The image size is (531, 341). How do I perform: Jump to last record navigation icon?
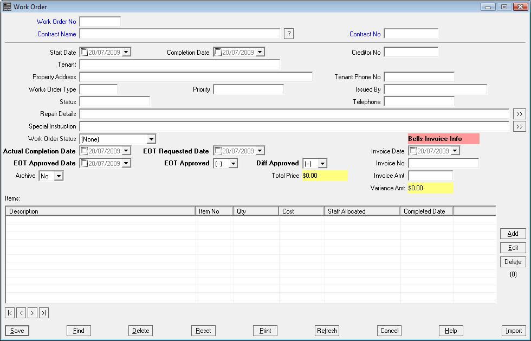pos(43,313)
